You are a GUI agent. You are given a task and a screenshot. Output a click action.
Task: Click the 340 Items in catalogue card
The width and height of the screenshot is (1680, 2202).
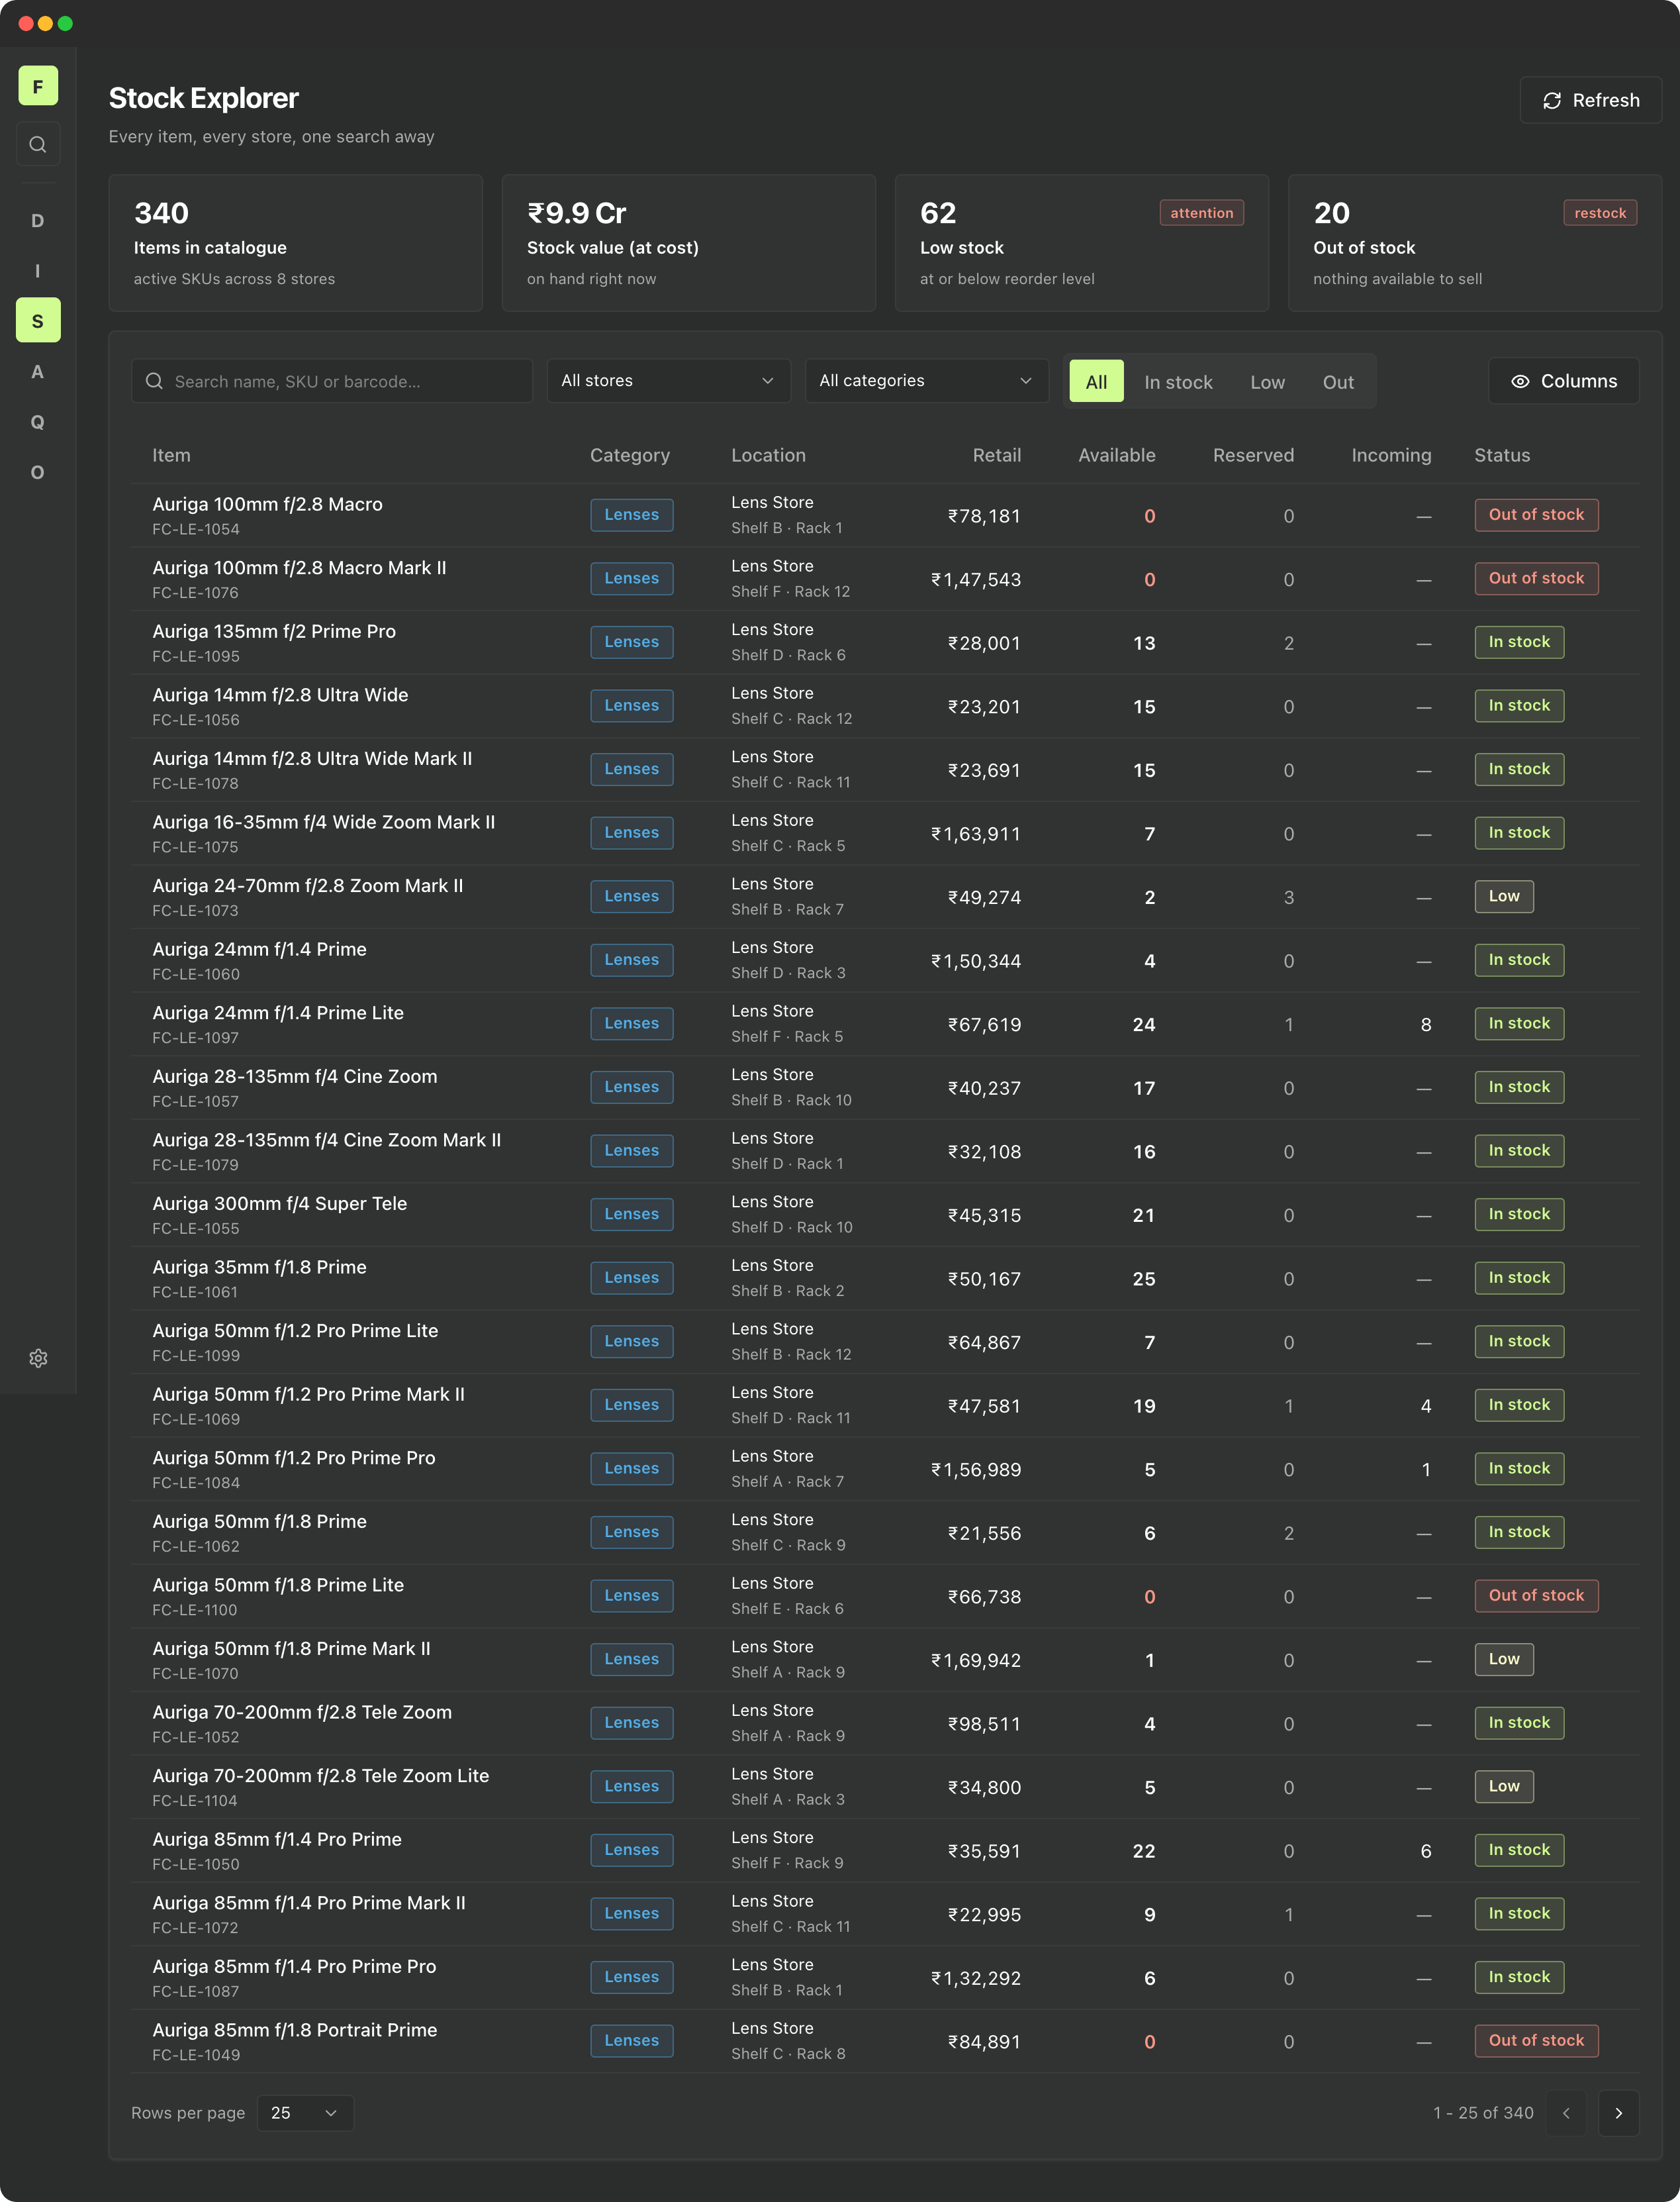point(295,243)
